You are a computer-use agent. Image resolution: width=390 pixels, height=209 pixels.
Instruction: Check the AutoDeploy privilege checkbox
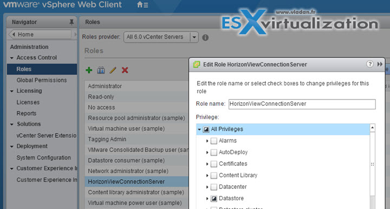(x=214, y=153)
